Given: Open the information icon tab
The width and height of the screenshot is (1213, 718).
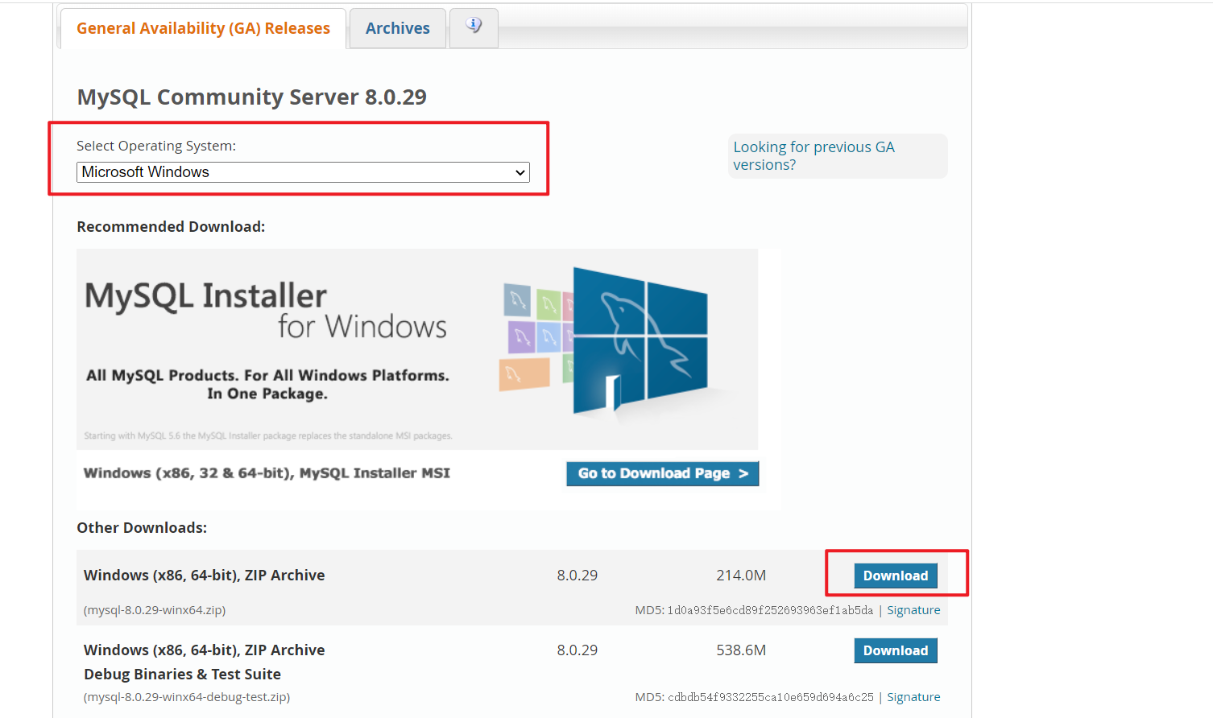Looking at the screenshot, I should tap(474, 27).
